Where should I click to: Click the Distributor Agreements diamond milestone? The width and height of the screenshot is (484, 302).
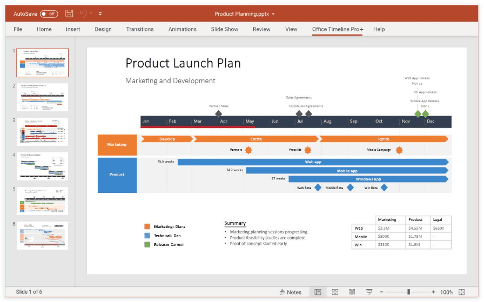(308, 114)
